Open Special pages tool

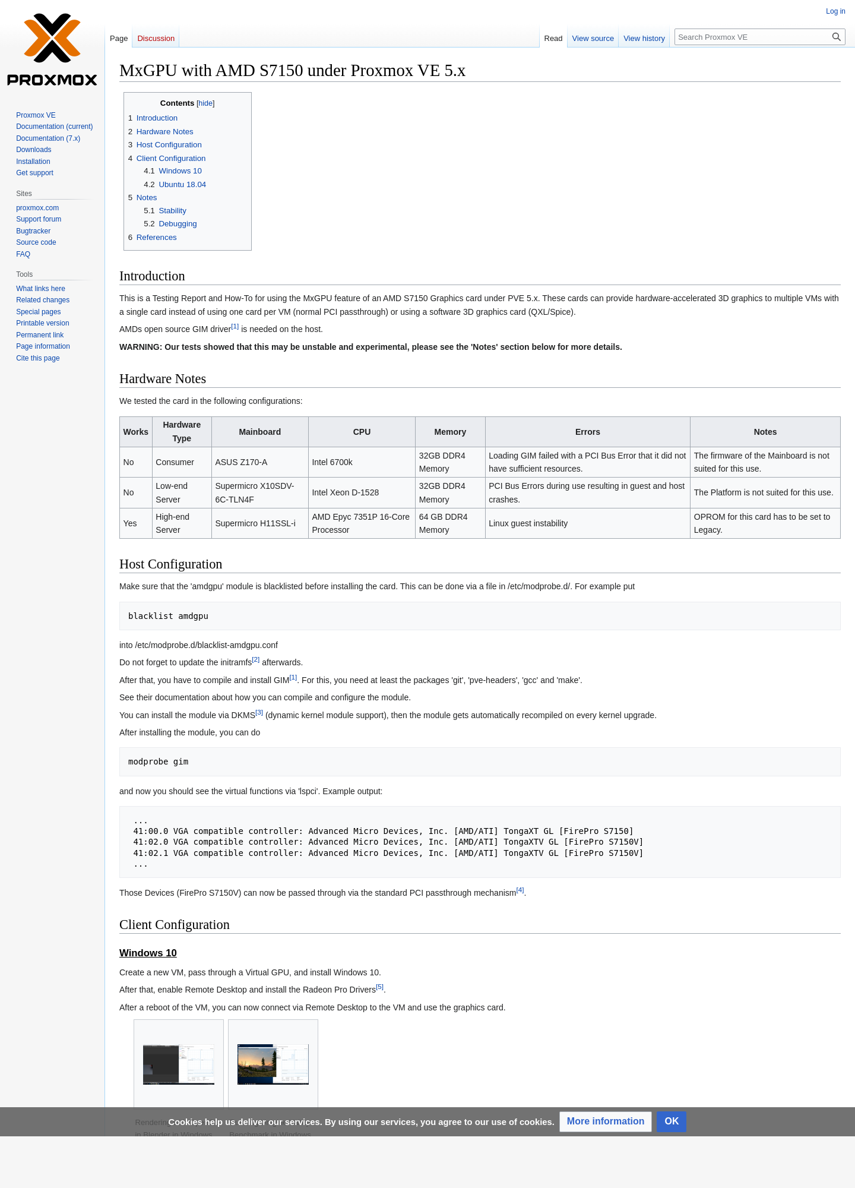(x=38, y=312)
